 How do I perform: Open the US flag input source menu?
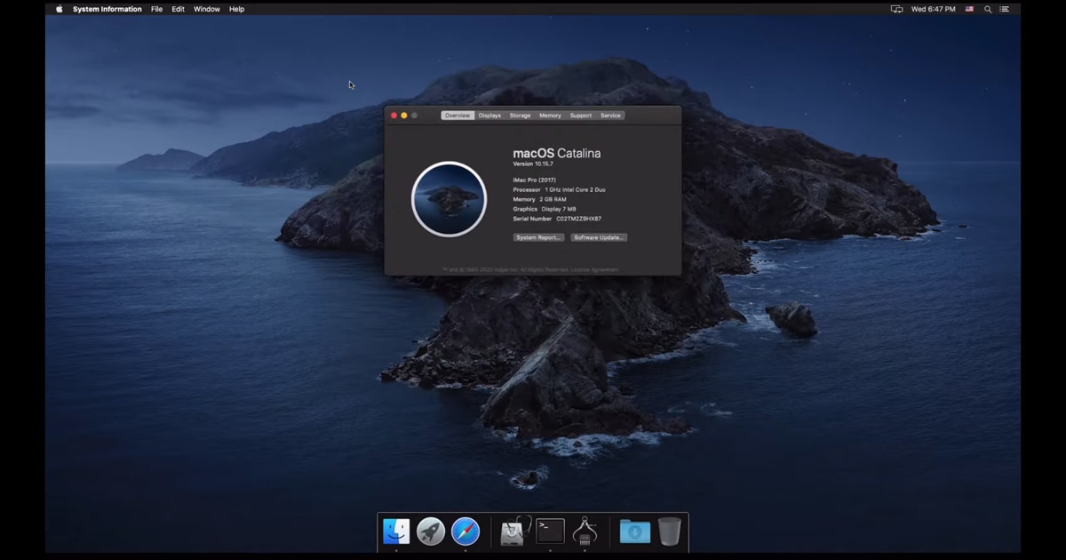pos(969,9)
